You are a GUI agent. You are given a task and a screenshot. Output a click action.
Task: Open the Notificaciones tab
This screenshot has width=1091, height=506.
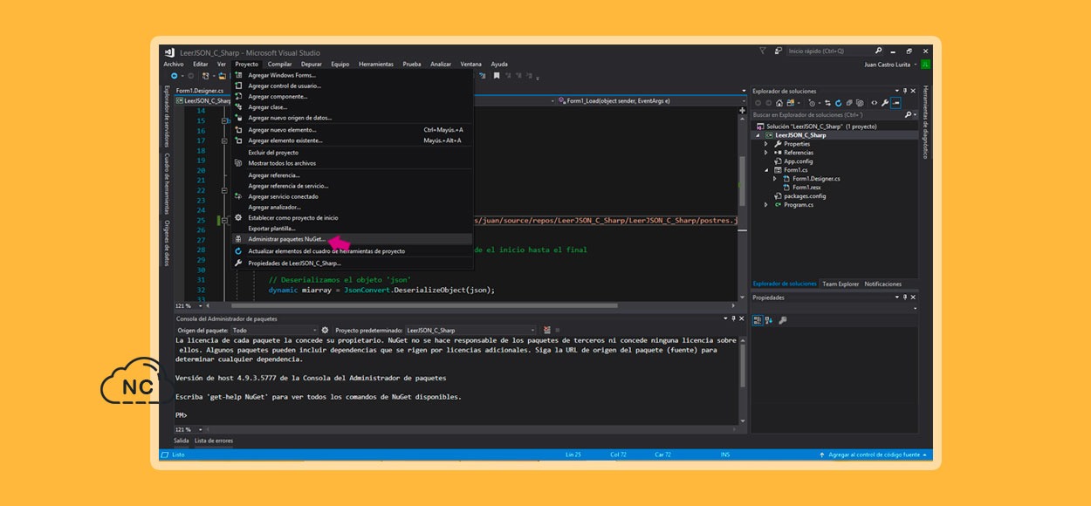pyautogui.click(x=883, y=284)
